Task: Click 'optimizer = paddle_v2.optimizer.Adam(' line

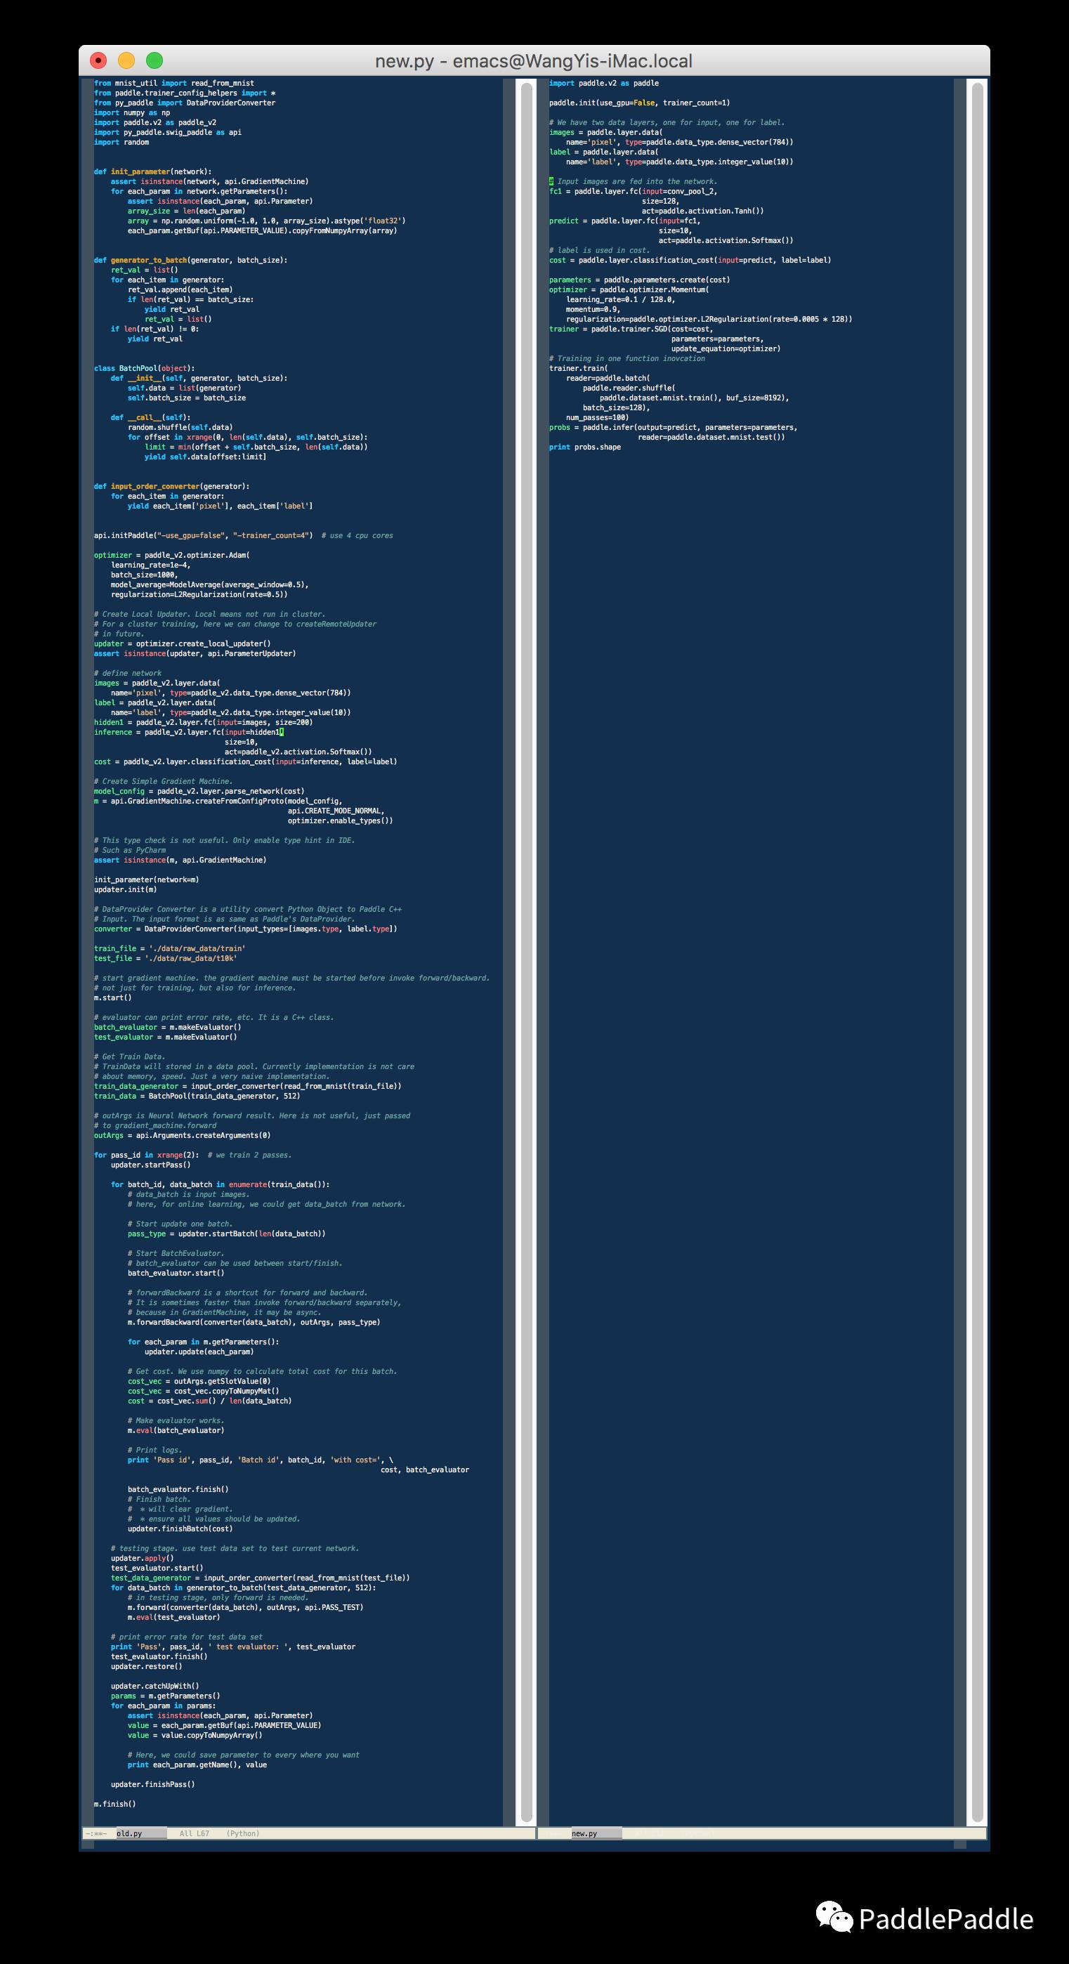Action: [171, 555]
